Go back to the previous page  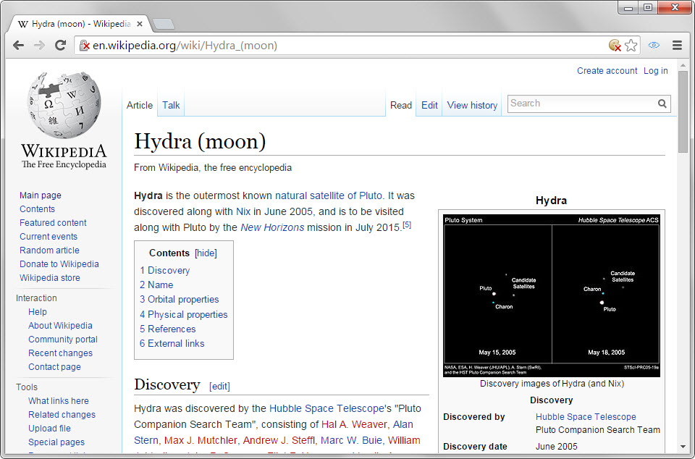(18, 45)
